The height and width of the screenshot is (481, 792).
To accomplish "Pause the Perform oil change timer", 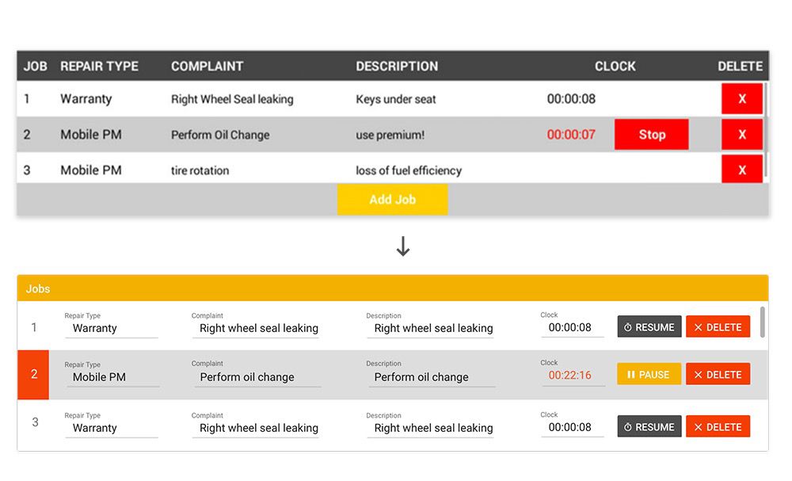I will coord(649,374).
